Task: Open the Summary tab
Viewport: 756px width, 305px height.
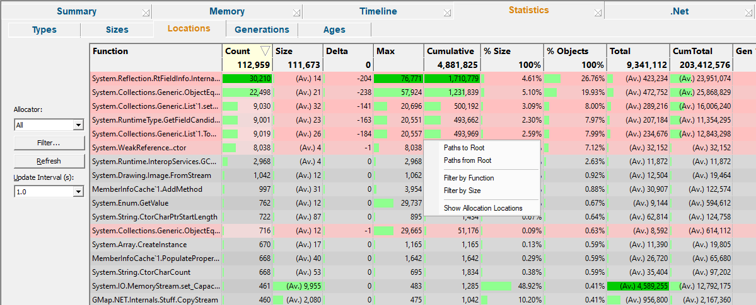Action: (76, 11)
